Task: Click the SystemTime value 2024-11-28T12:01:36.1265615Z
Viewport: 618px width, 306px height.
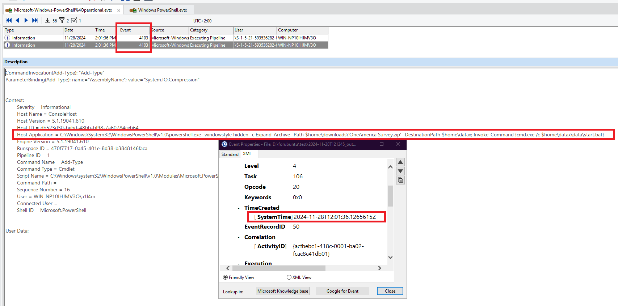Action: pyautogui.click(x=335, y=217)
